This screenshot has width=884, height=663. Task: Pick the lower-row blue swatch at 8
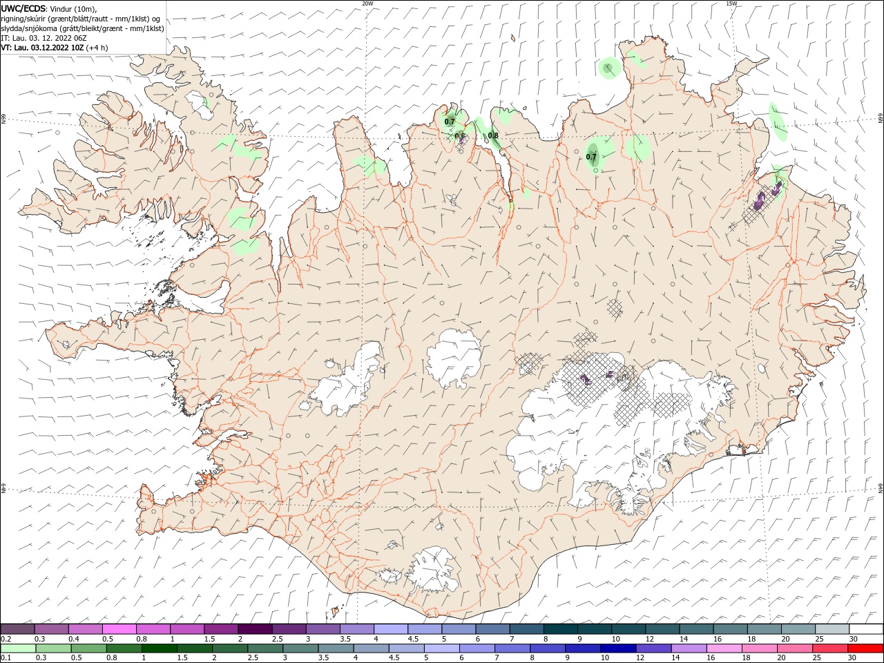(x=547, y=648)
